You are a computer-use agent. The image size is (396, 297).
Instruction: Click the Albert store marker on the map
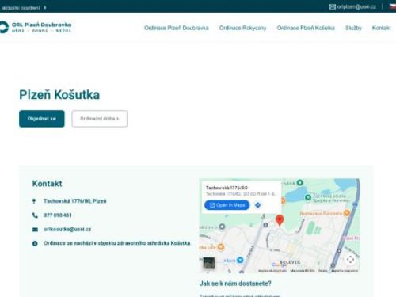point(240,260)
